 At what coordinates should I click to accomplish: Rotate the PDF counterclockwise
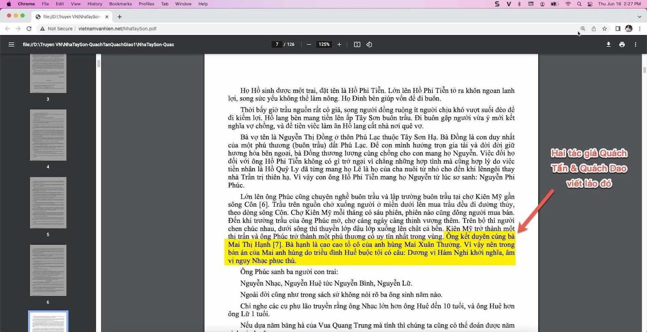point(369,44)
